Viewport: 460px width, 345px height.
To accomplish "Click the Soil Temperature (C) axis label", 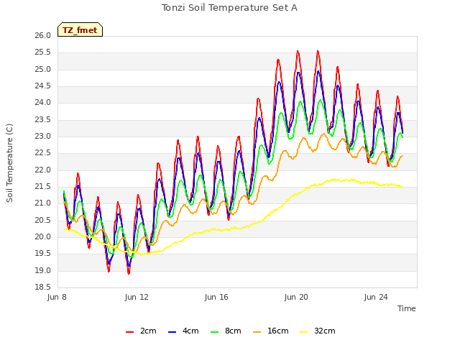I will (x=9, y=163).
